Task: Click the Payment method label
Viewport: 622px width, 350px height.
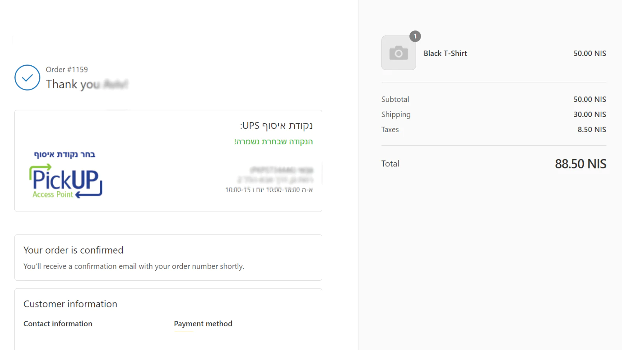Action: pyautogui.click(x=203, y=324)
